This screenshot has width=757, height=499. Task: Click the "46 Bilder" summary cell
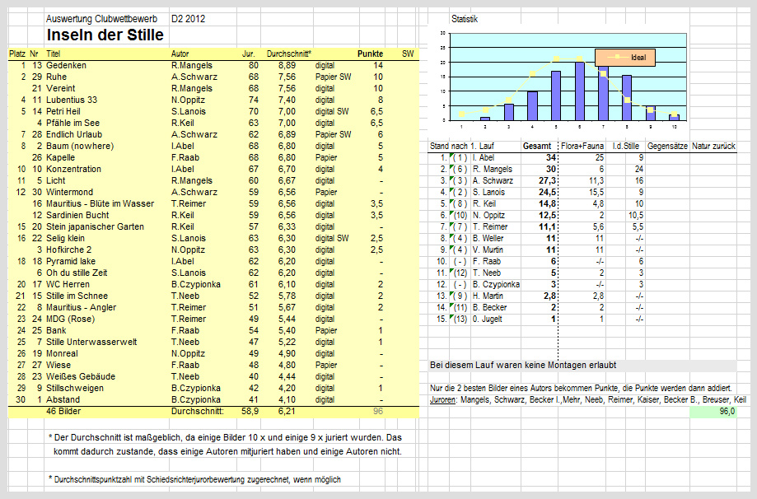[x=63, y=412]
